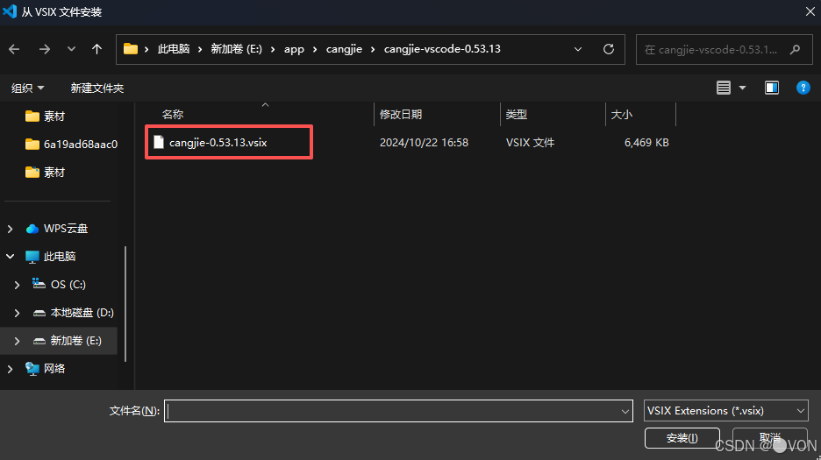Click the search magnifier icon

(x=796, y=50)
